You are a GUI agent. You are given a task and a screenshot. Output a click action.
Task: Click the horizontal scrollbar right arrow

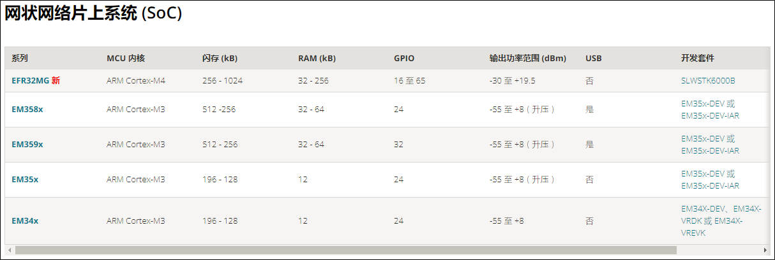coord(765,250)
